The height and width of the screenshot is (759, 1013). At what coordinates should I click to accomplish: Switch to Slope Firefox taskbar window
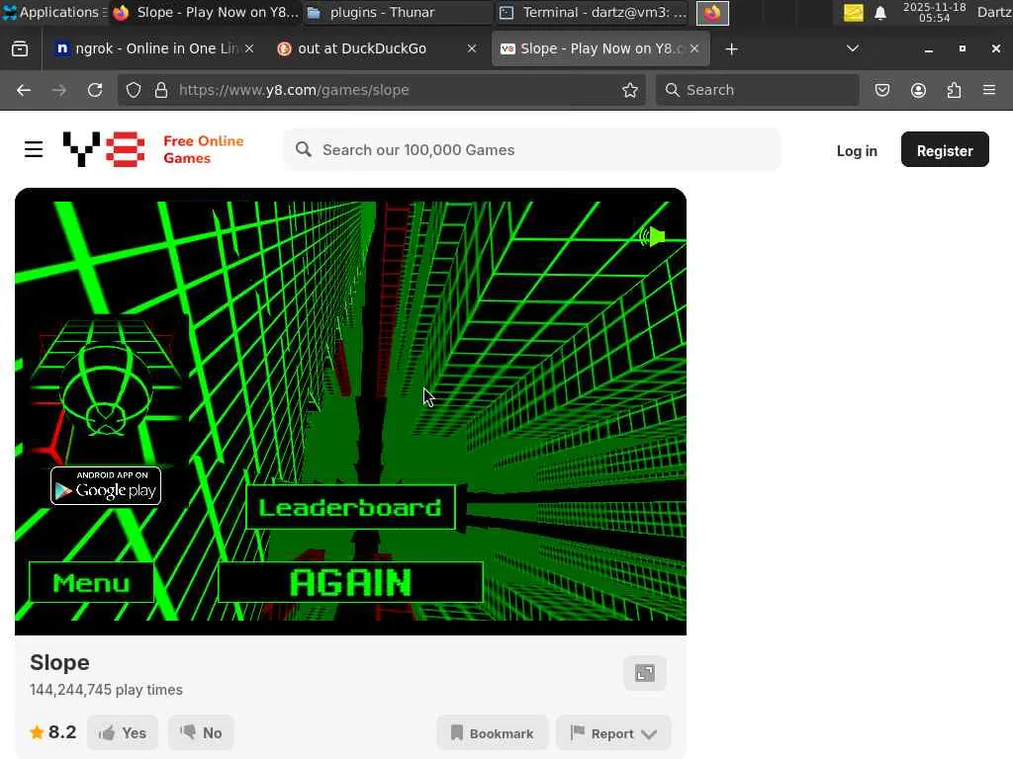pos(206,12)
